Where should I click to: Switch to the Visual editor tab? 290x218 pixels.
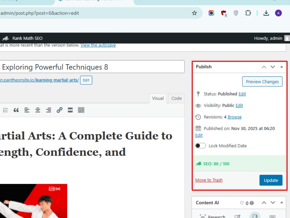coord(158,98)
